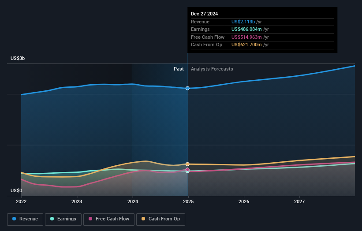Click the US$3b y-axis label
Viewport: 362px width, 231px height.
[x=18, y=58]
